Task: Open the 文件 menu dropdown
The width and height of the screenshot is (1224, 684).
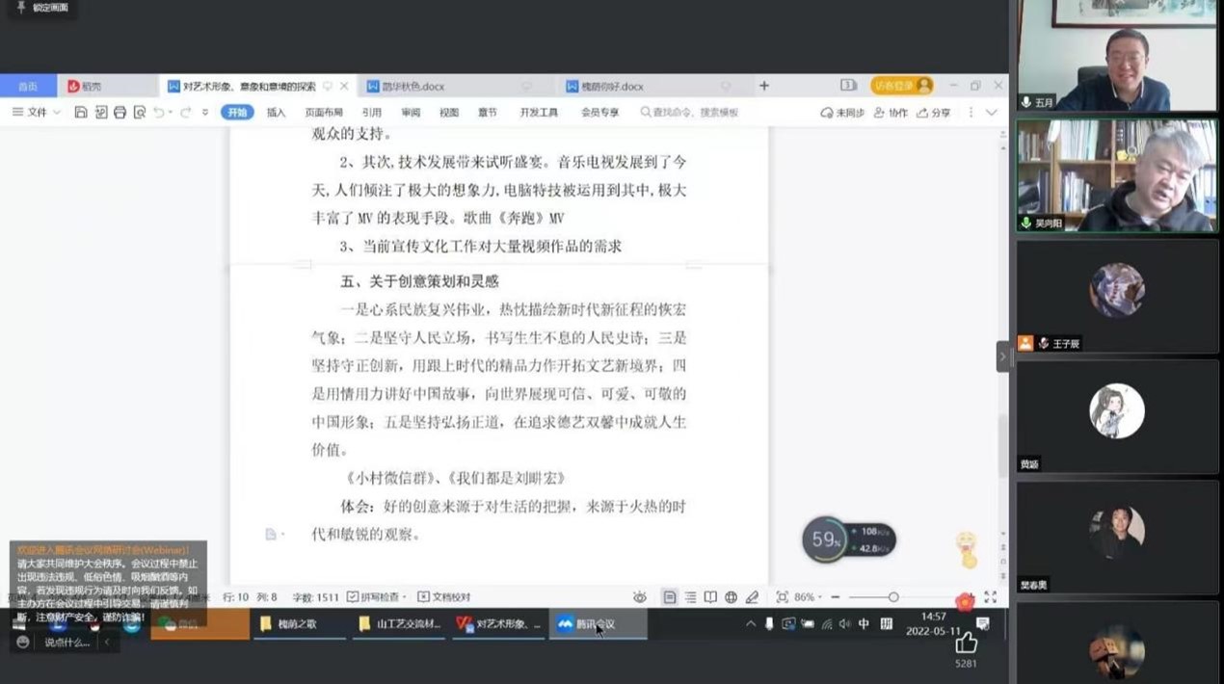Action: click(x=37, y=113)
